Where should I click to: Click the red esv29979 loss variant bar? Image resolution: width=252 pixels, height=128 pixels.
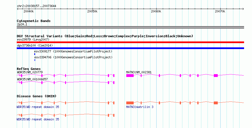(x=130, y=42)
